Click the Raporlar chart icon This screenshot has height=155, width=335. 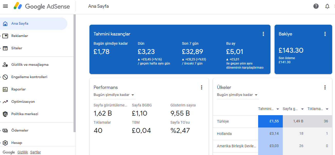(5, 89)
